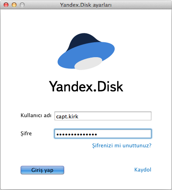Minimize the window with the yellow button
This screenshot has width=172, height=190.
[14, 5]
